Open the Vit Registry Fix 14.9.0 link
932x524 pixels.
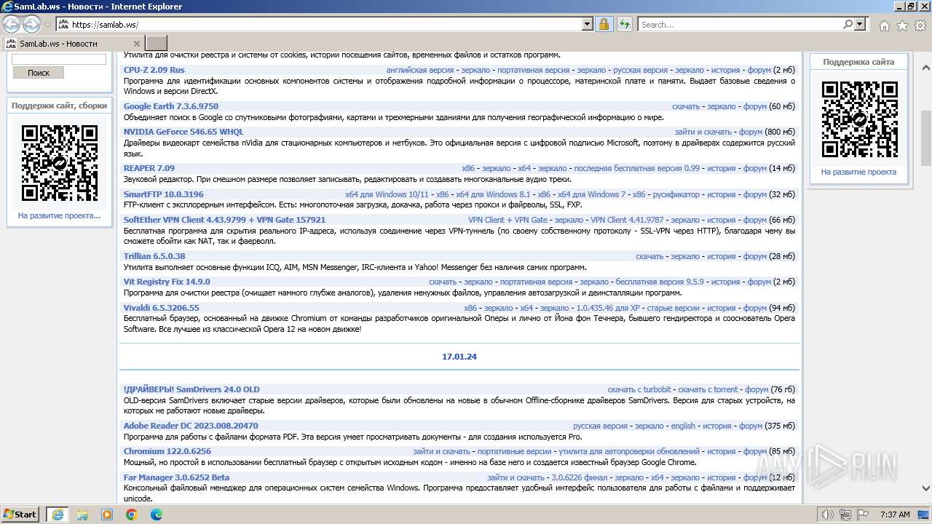(167, 282)
